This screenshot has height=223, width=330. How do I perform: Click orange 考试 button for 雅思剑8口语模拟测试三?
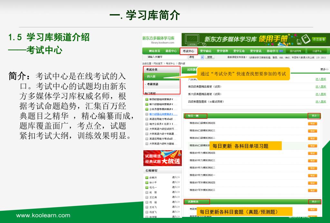[313, 131]
